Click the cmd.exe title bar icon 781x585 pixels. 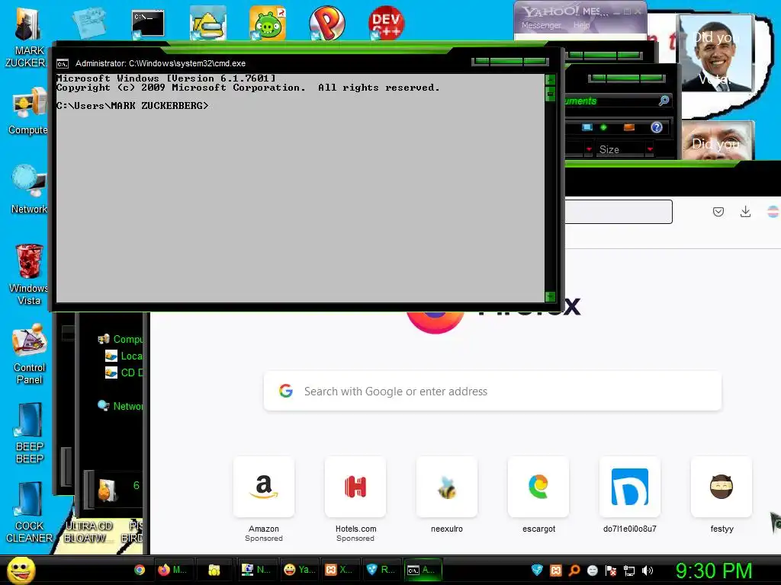63,64
